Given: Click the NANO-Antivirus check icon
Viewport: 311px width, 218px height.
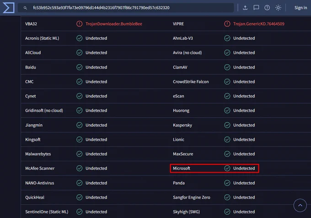Looking at the screenshot, I should [79, 183].
